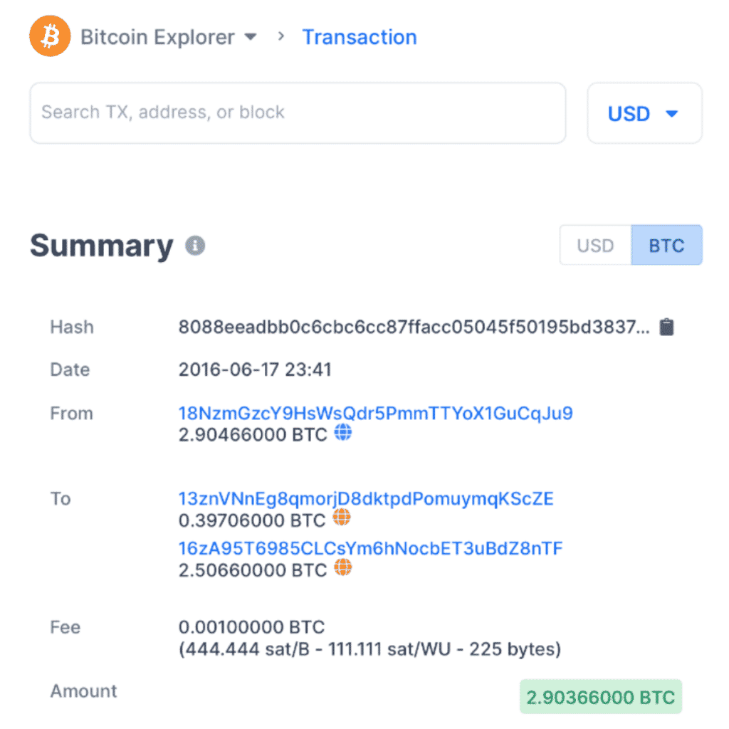Select the BTC tab in the currency switch
The height and width of the screenshot is (729, 729).
coord(666,245)
